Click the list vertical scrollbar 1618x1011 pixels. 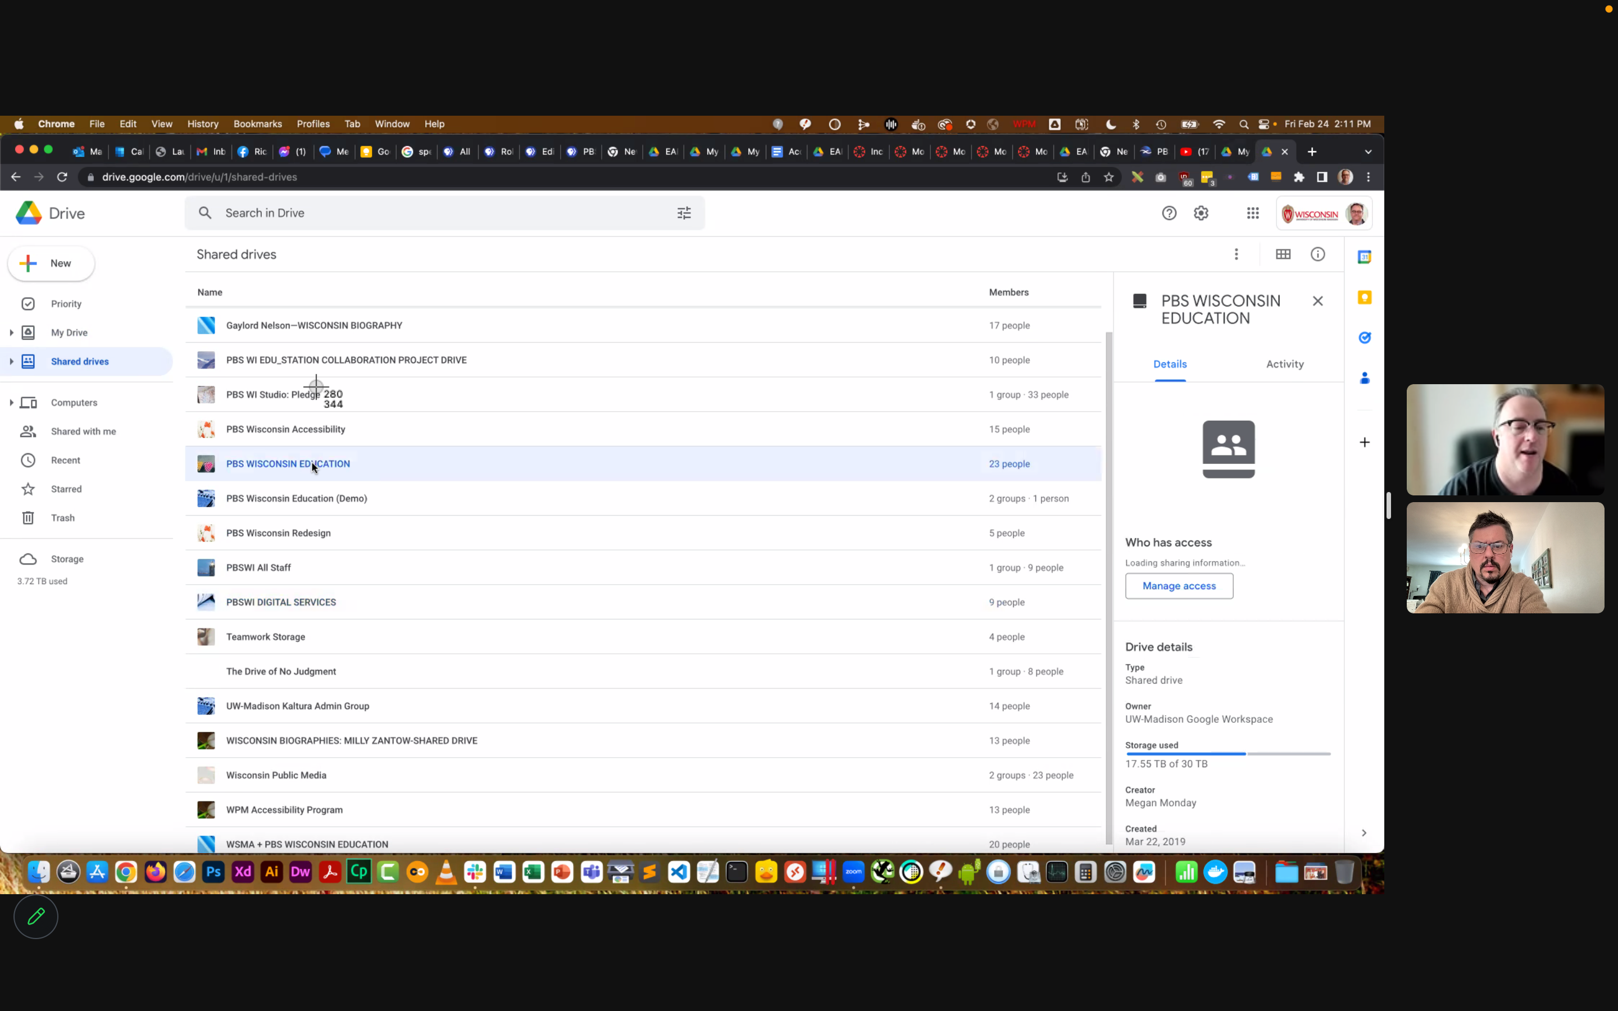point(1108,589)
